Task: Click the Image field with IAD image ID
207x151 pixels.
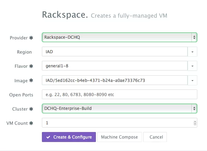Action: click(115, 80)
